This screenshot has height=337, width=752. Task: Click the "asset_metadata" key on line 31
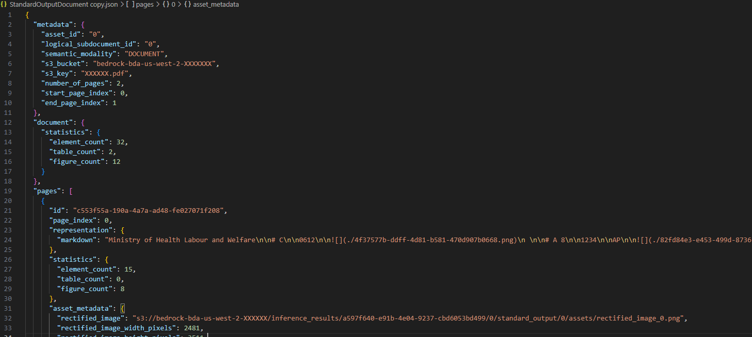pyautogui.click(x=81, y=308)
